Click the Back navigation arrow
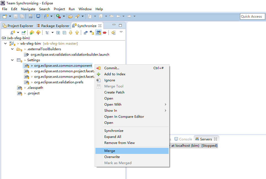This screenshot has width=266, height=179. coord(118,16)
